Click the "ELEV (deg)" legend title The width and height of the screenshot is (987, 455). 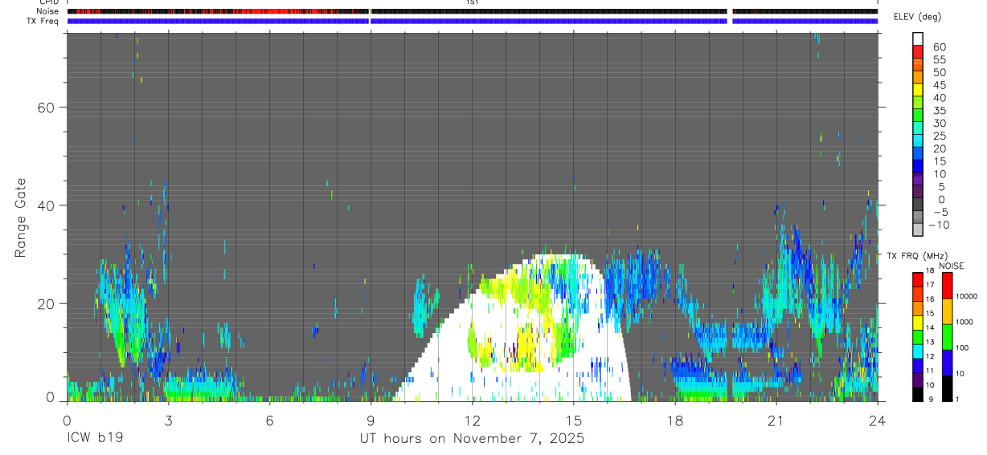[x=917, y=17]
